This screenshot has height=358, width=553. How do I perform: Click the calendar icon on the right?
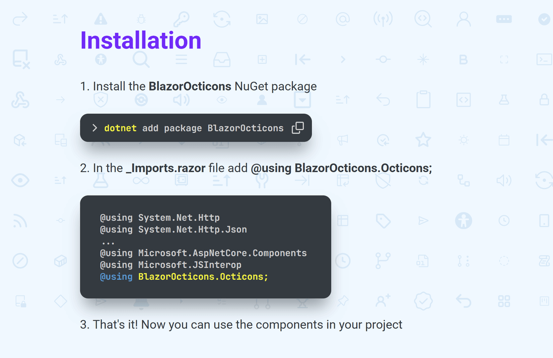point(504,140)
